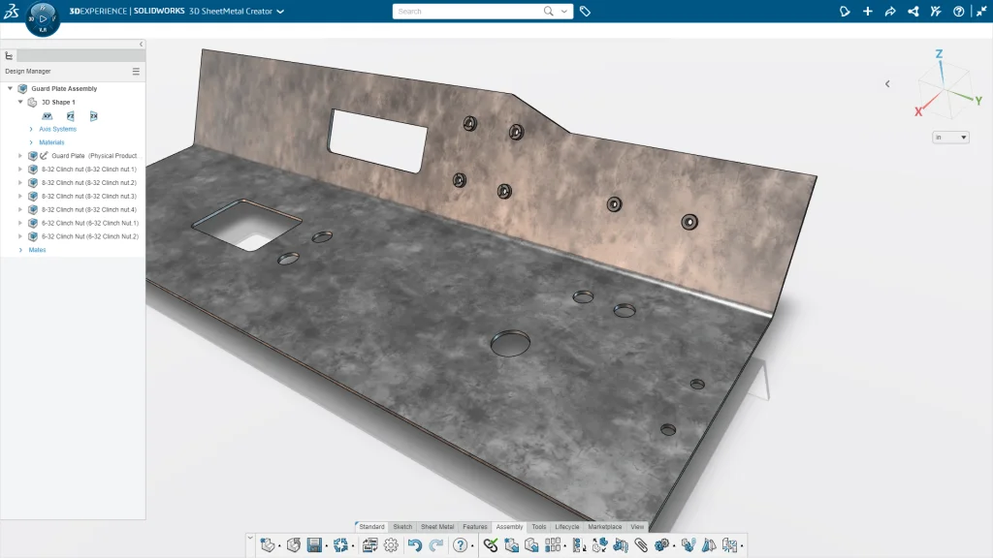Expand the Guard Plate physical product node
Viewport: 993px width, 558px height.
coord(20,156)
